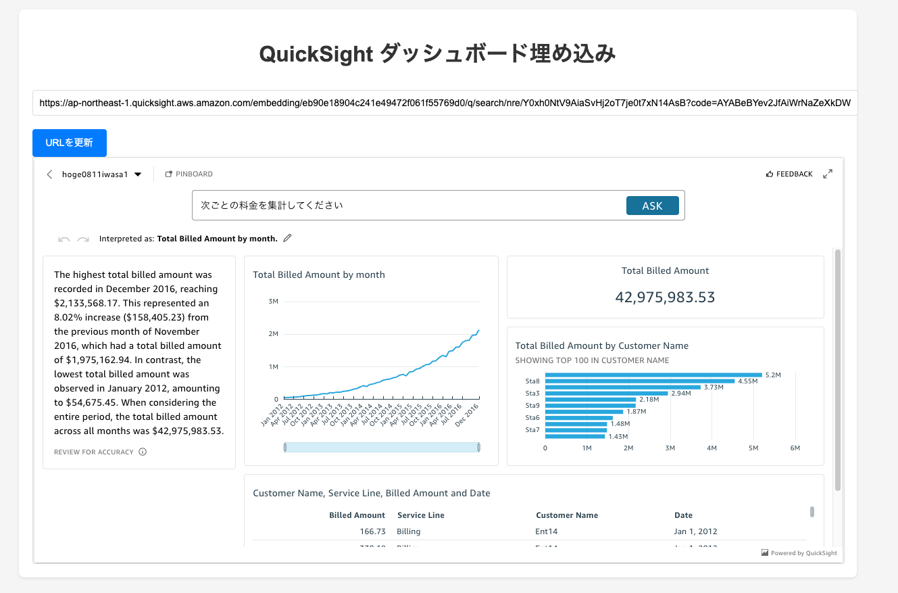Click the Total Billed Amount by month title
The image size is (898, 593).
click(319, 275)
